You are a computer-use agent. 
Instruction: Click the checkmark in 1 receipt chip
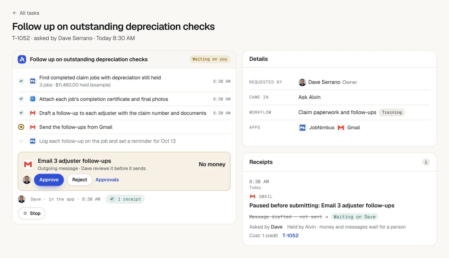click(x=112, y=199)
